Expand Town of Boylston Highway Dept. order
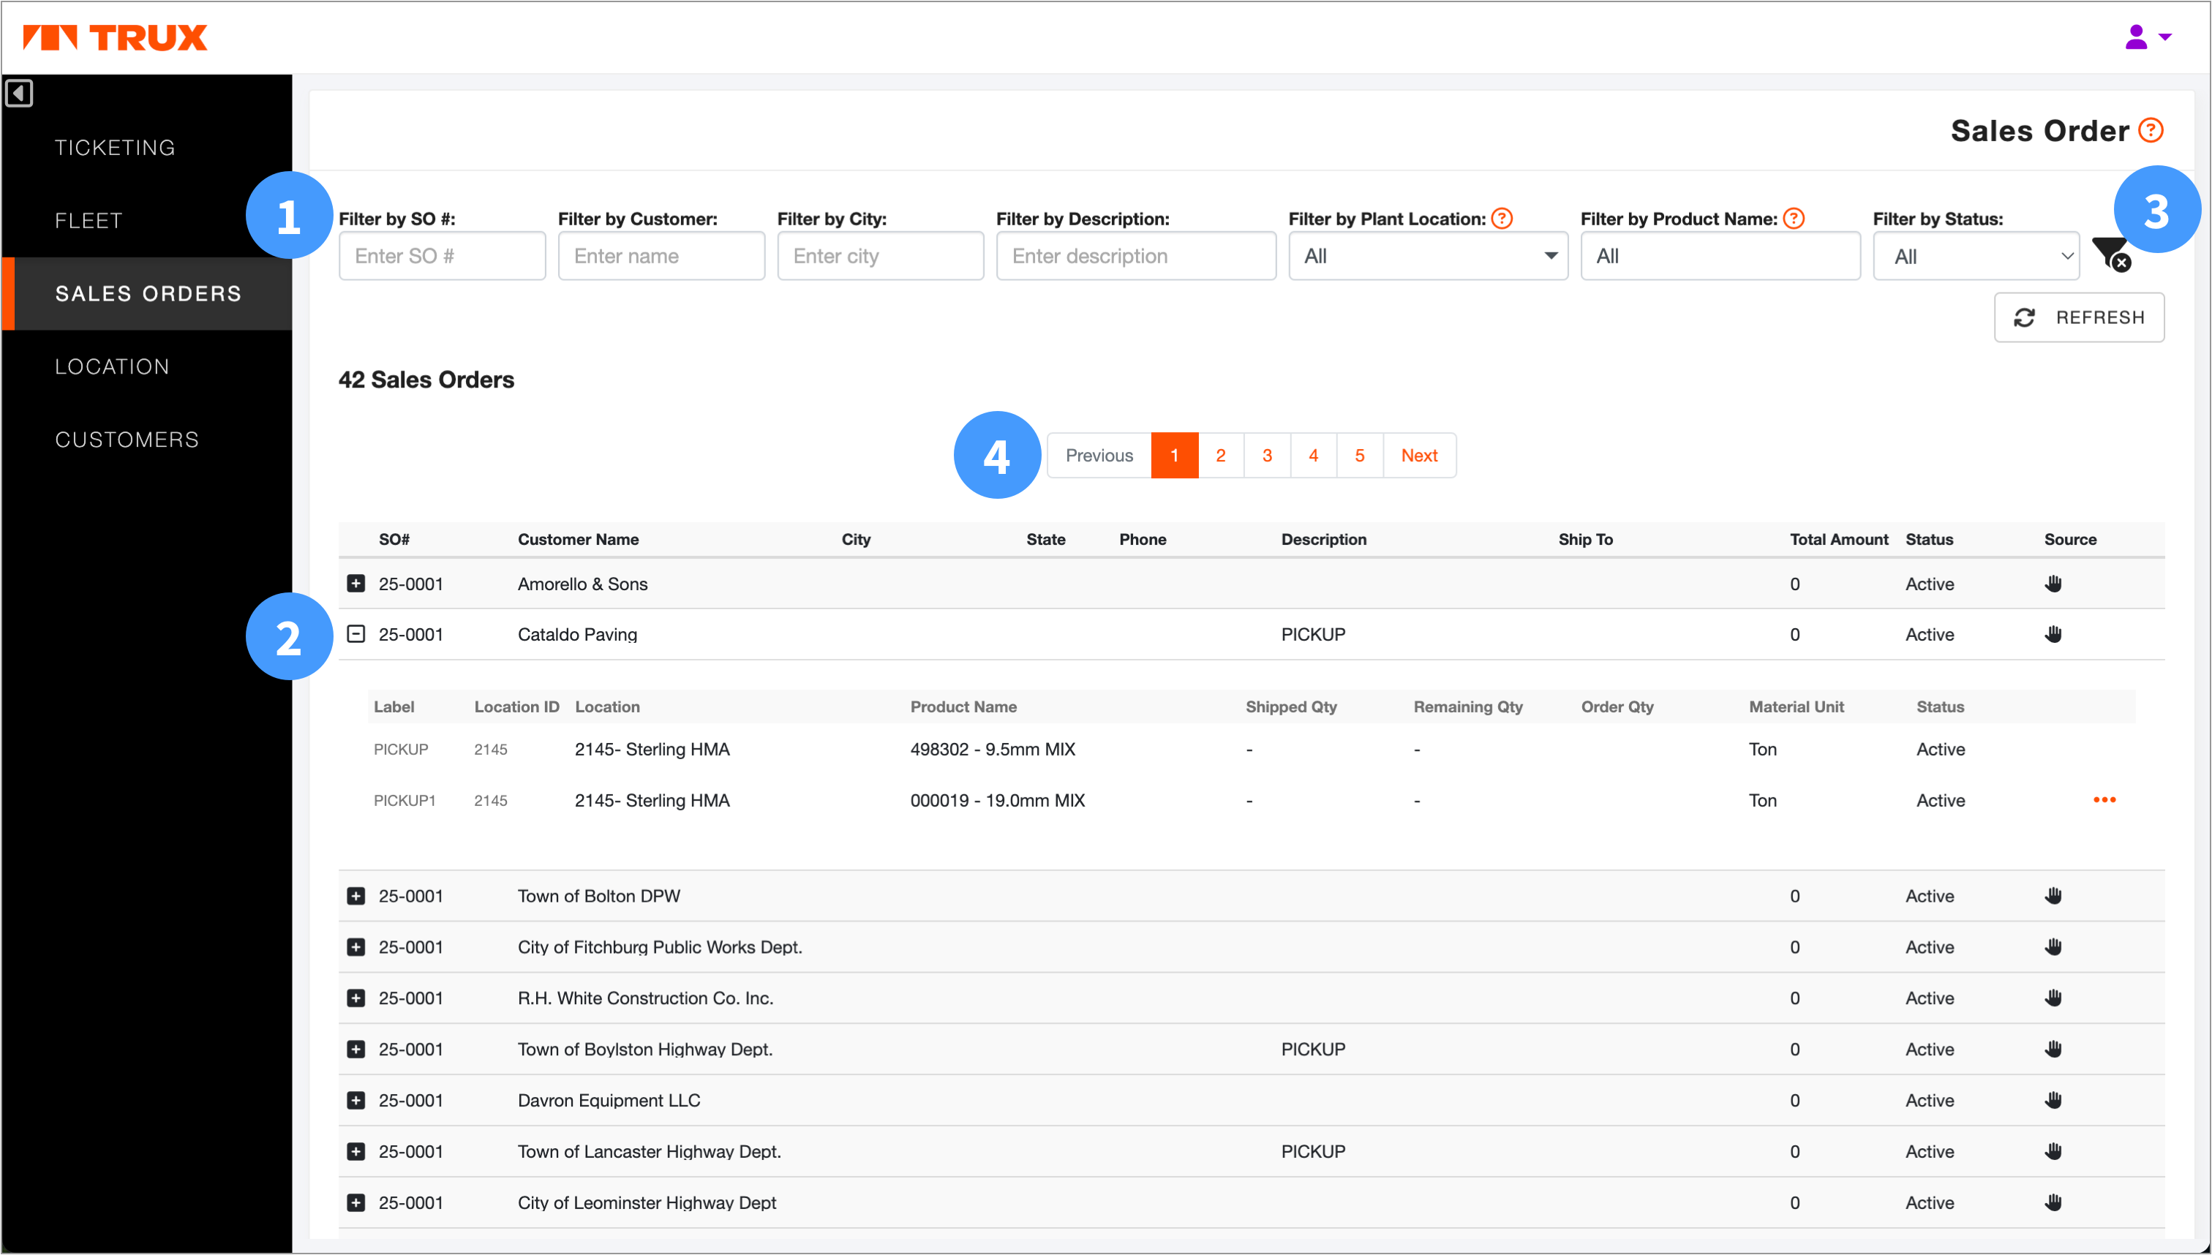Screen dimensions: 2212x1255 356,1049
